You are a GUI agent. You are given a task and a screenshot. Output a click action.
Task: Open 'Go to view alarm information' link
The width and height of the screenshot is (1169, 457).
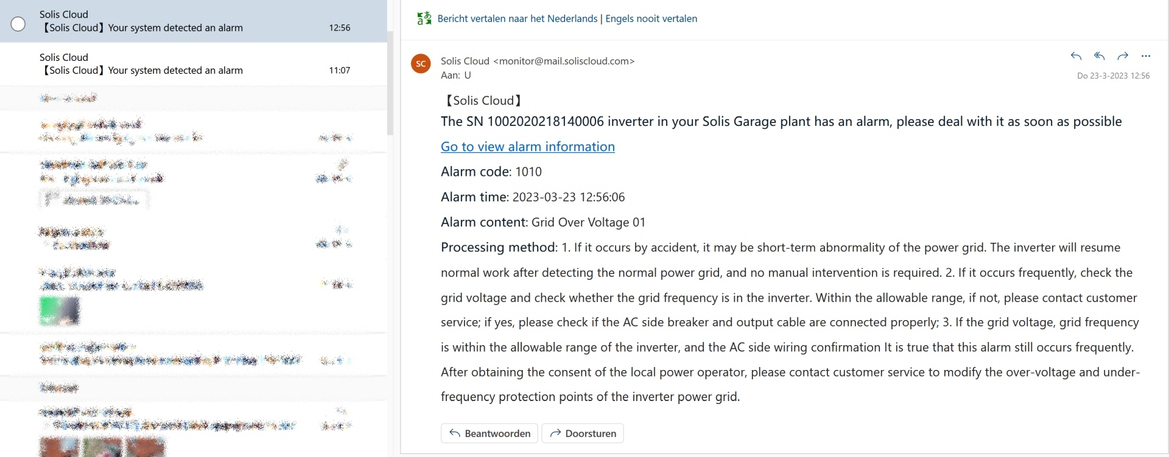pos(527,147)
